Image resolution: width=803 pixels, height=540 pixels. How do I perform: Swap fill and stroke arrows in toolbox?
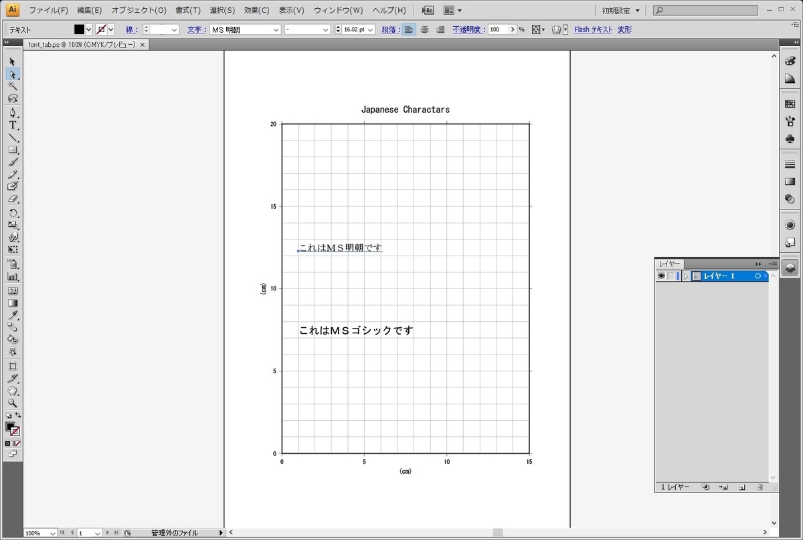pos(18,415)
